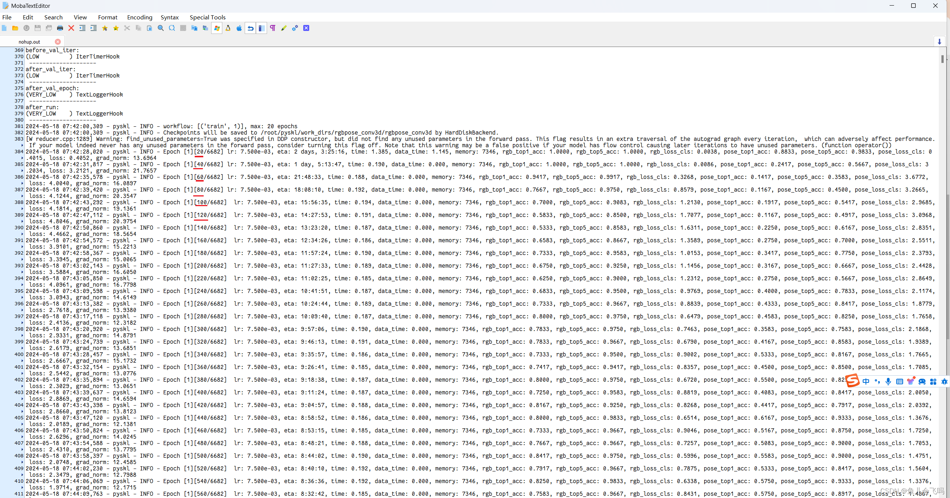Click the Undo arrow button

point(250,28)
